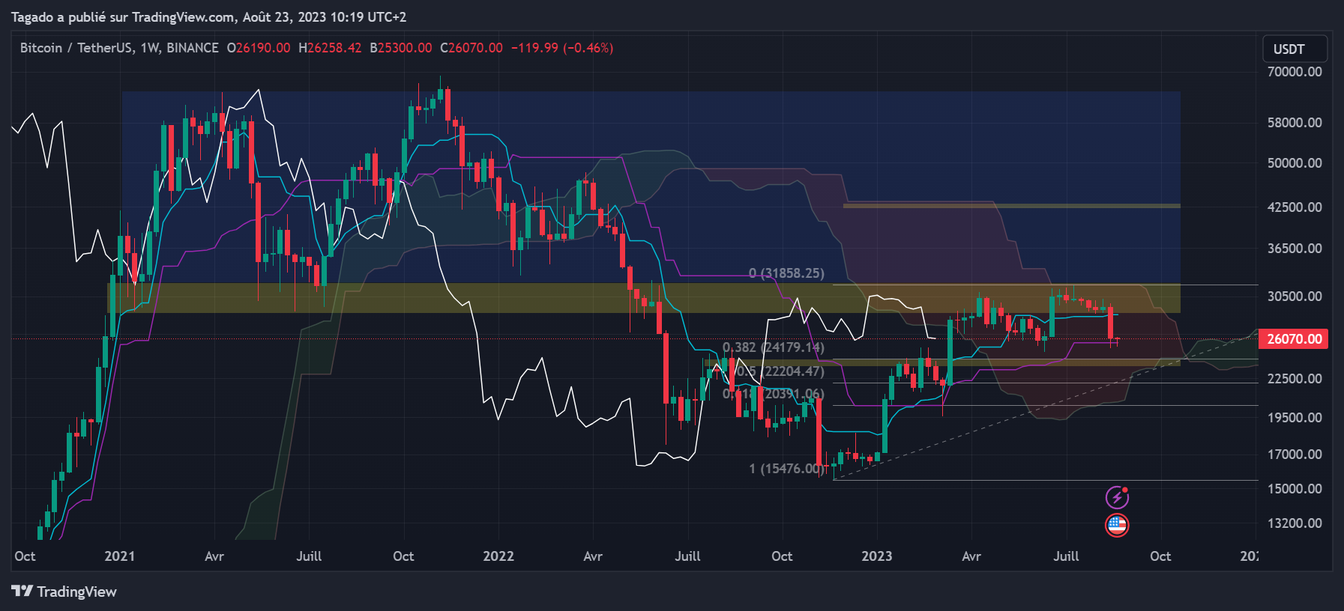The image size is (1344, 611).
Task: Click the purple lightning bolt event icon
Action: pos(1117,496)
